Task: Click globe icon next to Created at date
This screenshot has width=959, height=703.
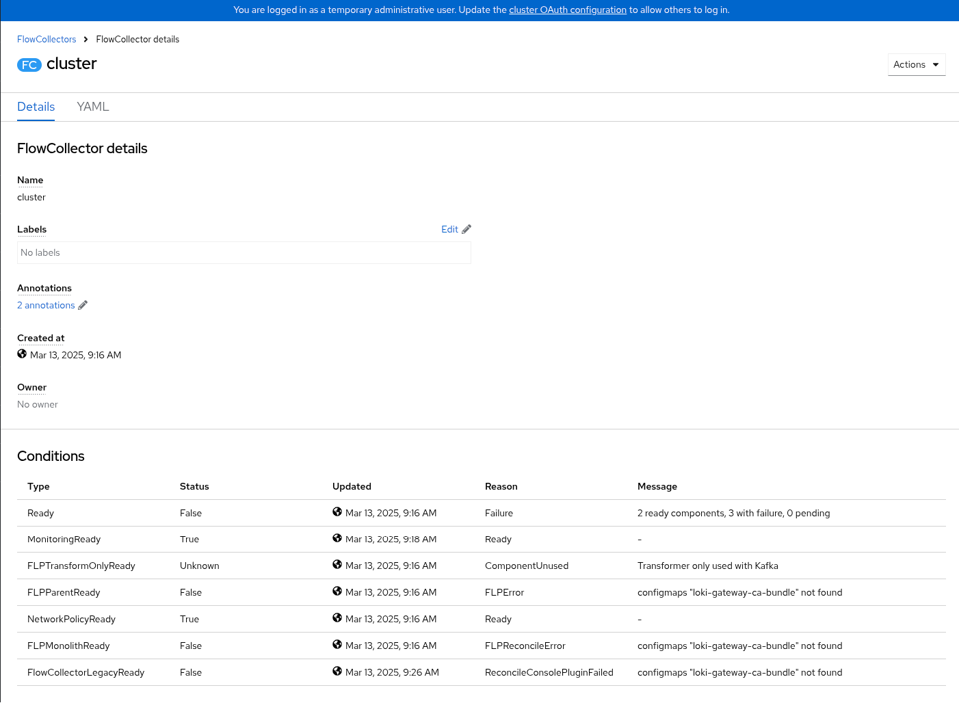Action: 22,354
